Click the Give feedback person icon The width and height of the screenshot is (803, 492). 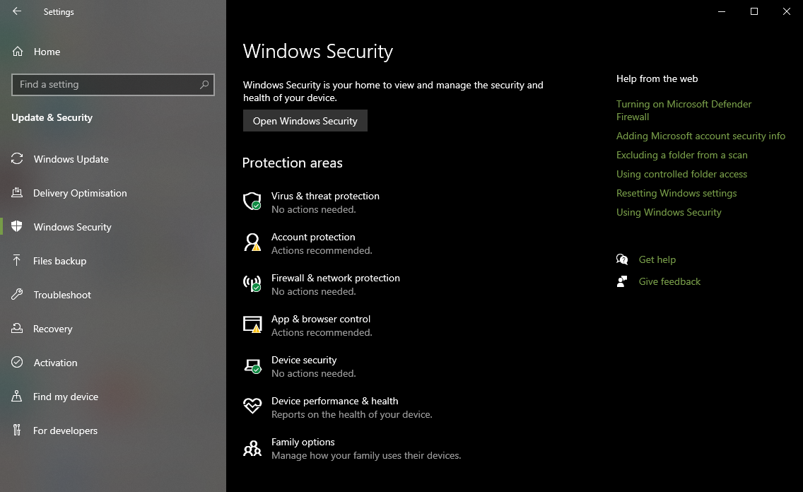pos(622,281)
